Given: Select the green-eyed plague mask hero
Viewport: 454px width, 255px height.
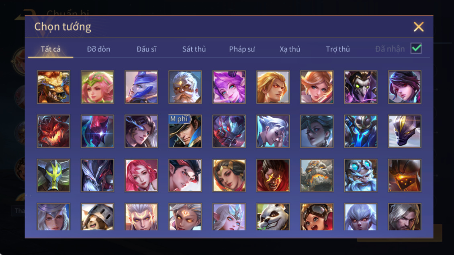Looking at the screenshot, I should point(360,87).
